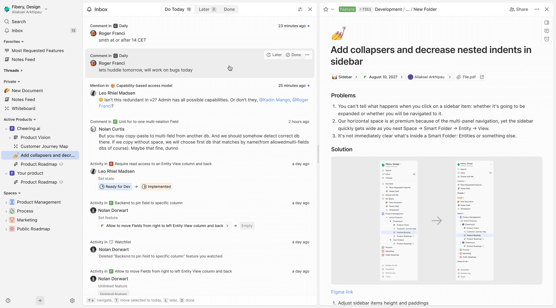
Task: Click the plus button in sidebar
Action: coord(40,300)
